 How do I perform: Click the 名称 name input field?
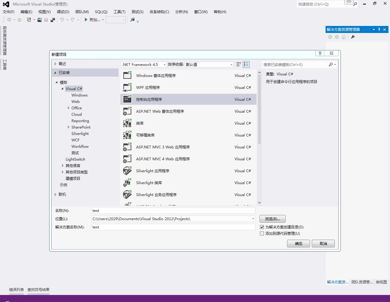pyautogui.click(x=173, y=210)
